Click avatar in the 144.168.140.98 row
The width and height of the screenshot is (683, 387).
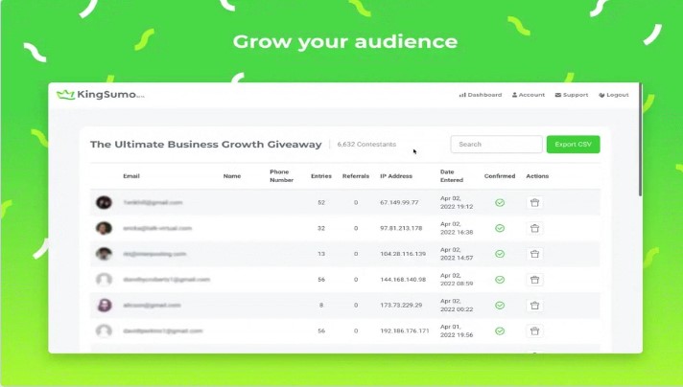tap(104, 280)
